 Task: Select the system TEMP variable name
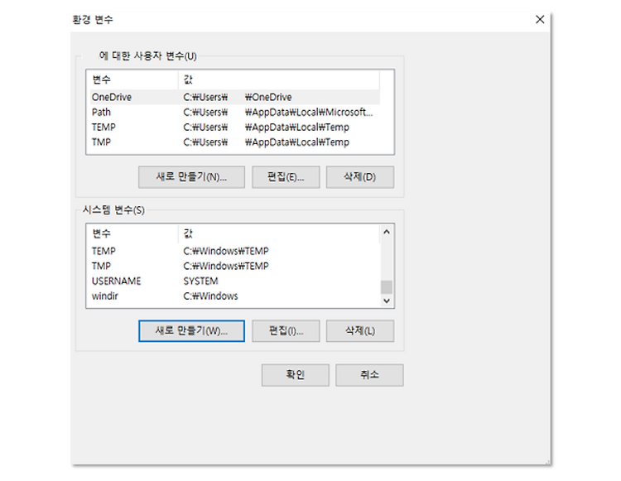click(x=103, y=251)
